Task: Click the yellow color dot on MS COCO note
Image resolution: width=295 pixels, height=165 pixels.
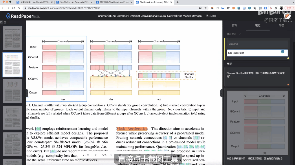Action: coord(288,58)
